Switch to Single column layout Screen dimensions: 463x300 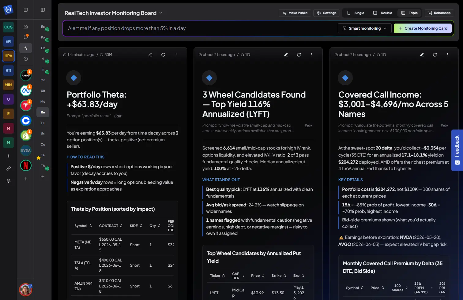pos(356,13)
